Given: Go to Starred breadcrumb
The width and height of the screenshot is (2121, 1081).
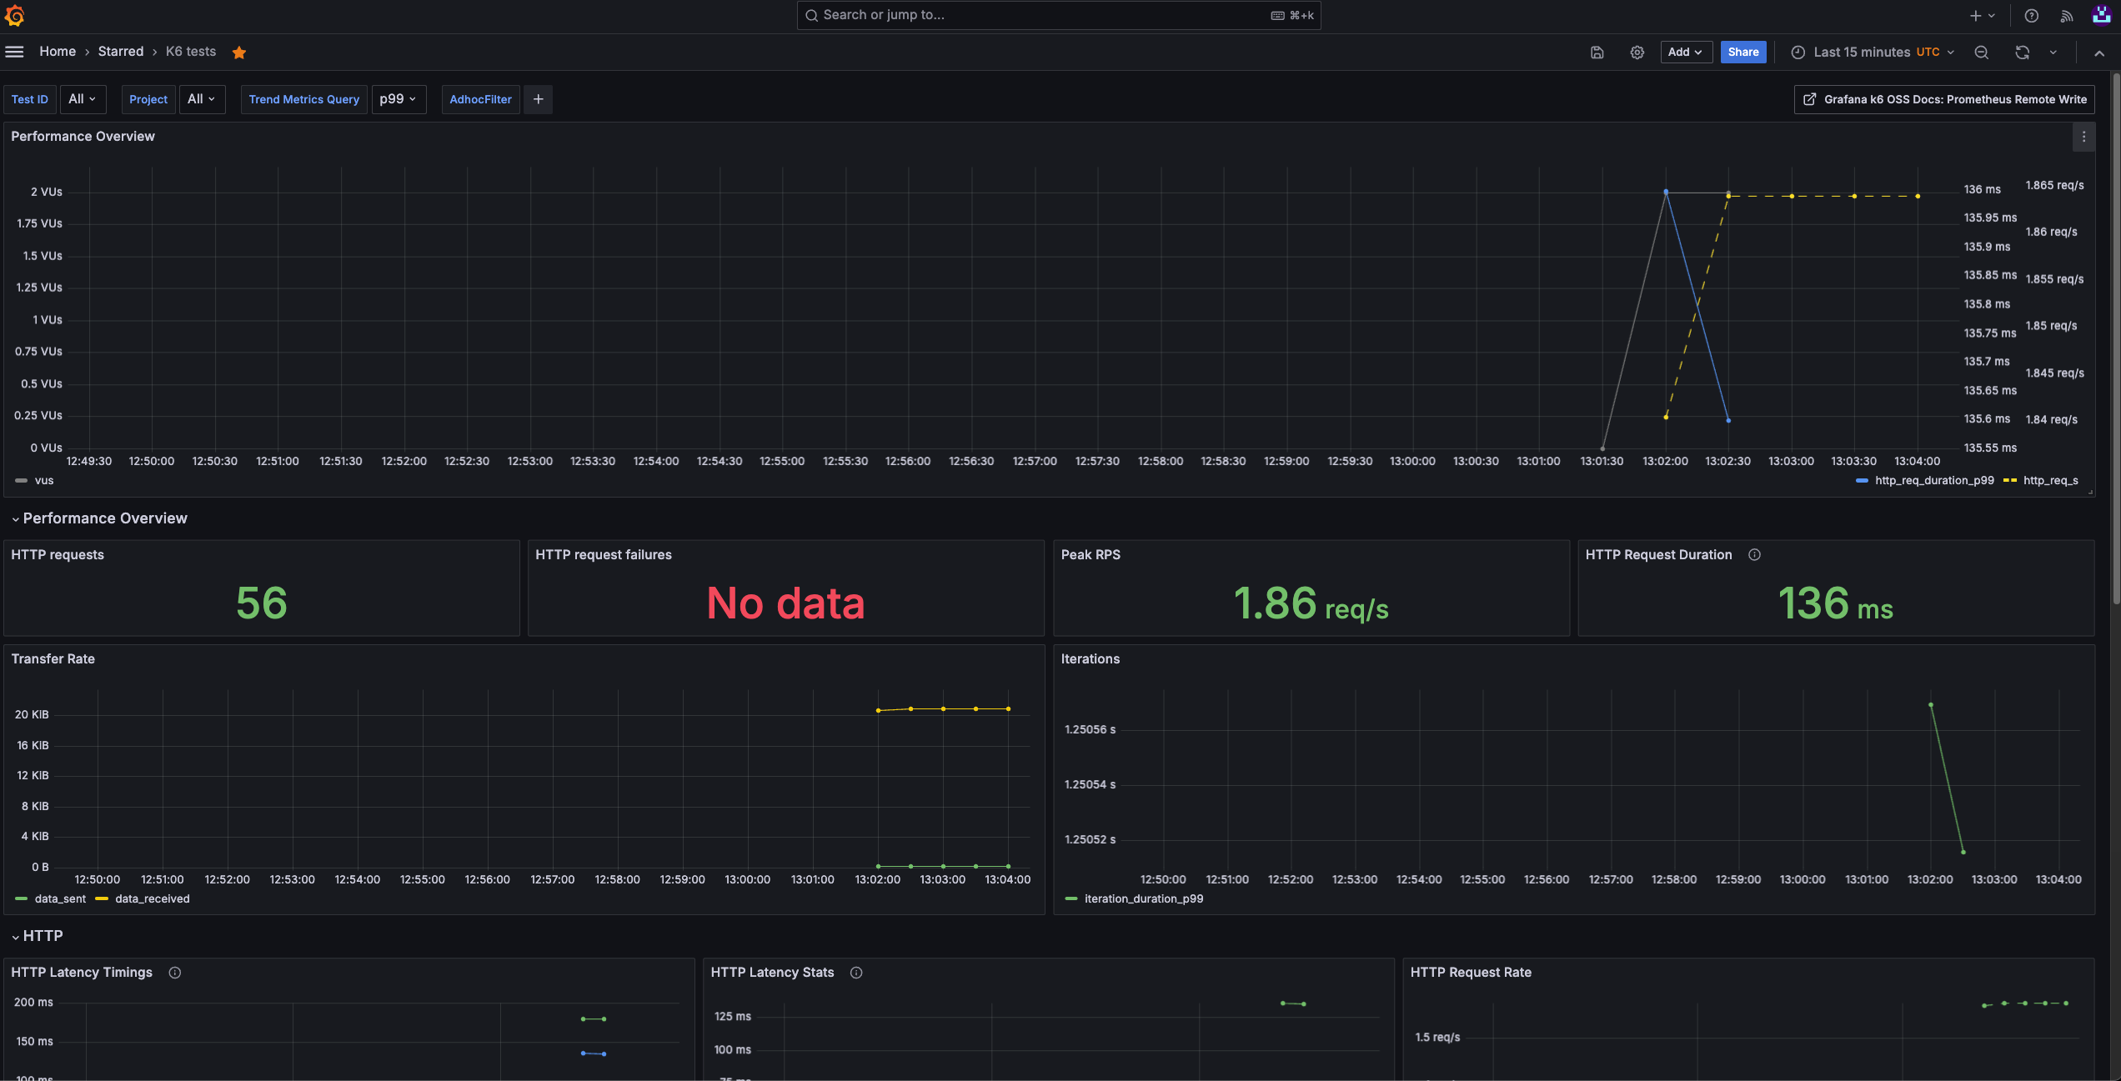Looking at the screenshot, I should [x=121, y=52].
